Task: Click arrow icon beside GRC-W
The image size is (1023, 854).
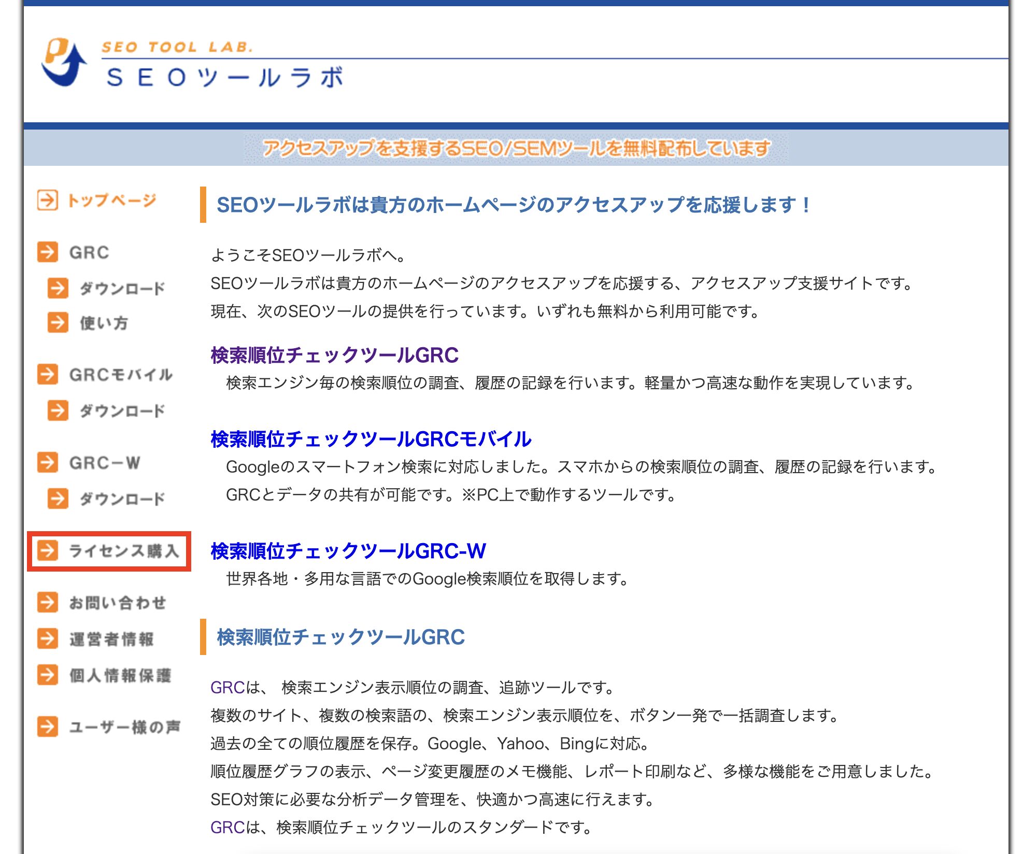Action: pos(47,462)
